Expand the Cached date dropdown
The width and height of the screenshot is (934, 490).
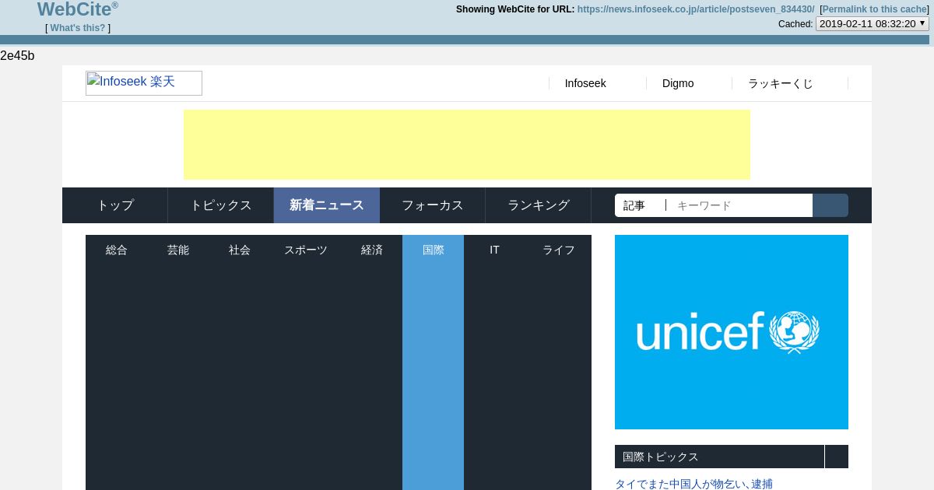873,23
